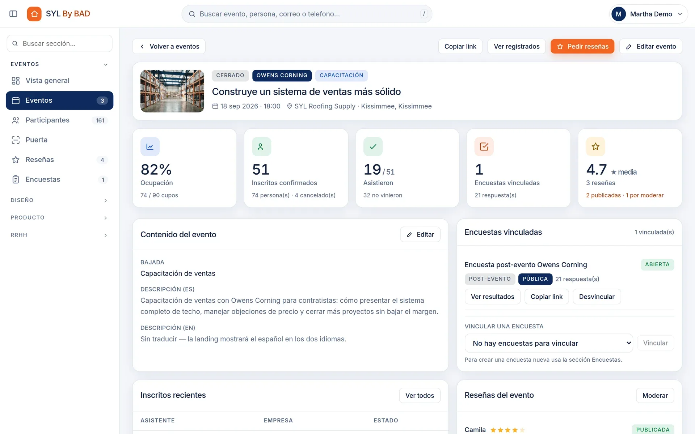Open the Puerta sidebar item
Viewport: 695px width, 434px height.
[x=60, y=140]
